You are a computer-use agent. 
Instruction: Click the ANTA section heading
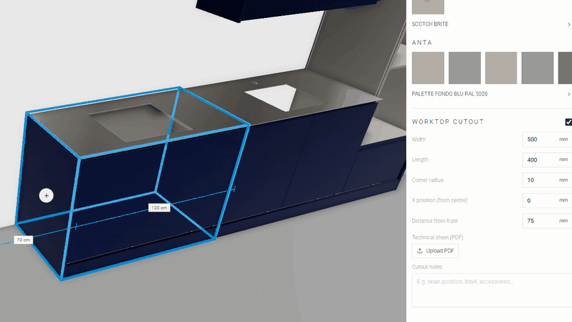(x=422, y=43)
